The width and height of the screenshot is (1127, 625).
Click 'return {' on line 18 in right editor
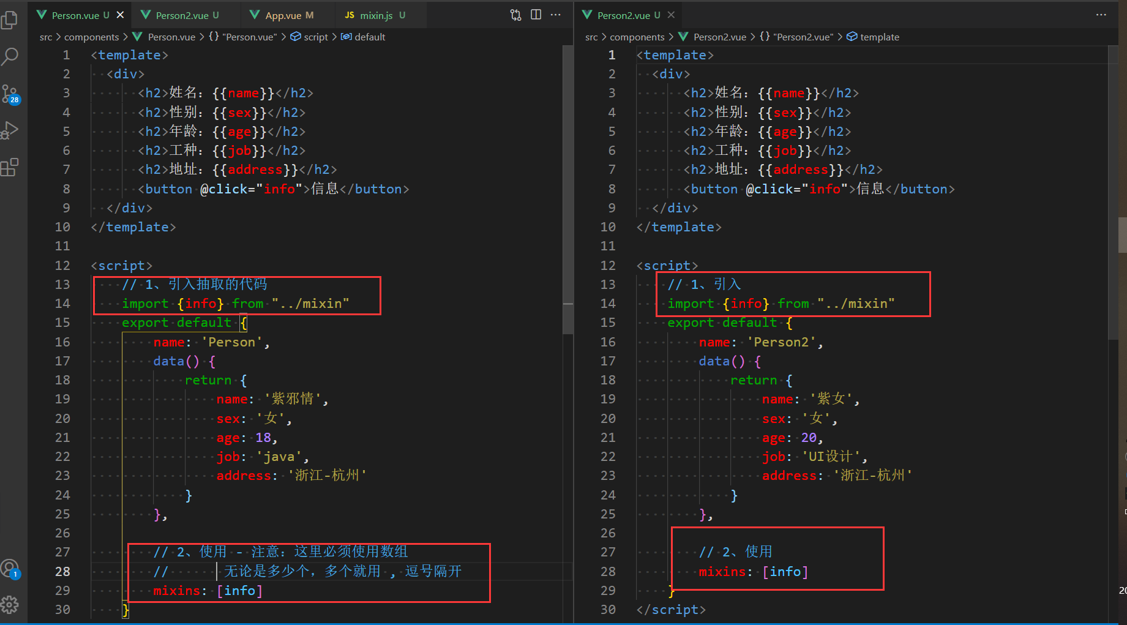coord(762,380)
